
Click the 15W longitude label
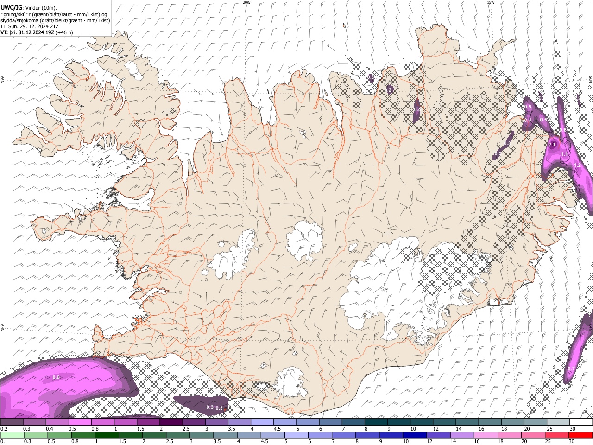[491, 2]
